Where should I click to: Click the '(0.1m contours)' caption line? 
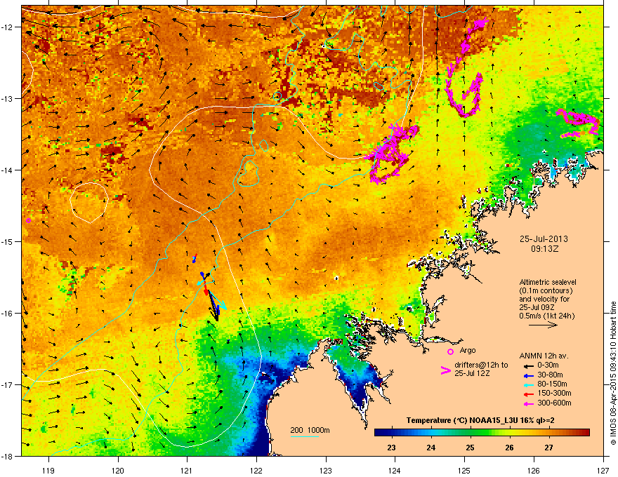(546, 290)
